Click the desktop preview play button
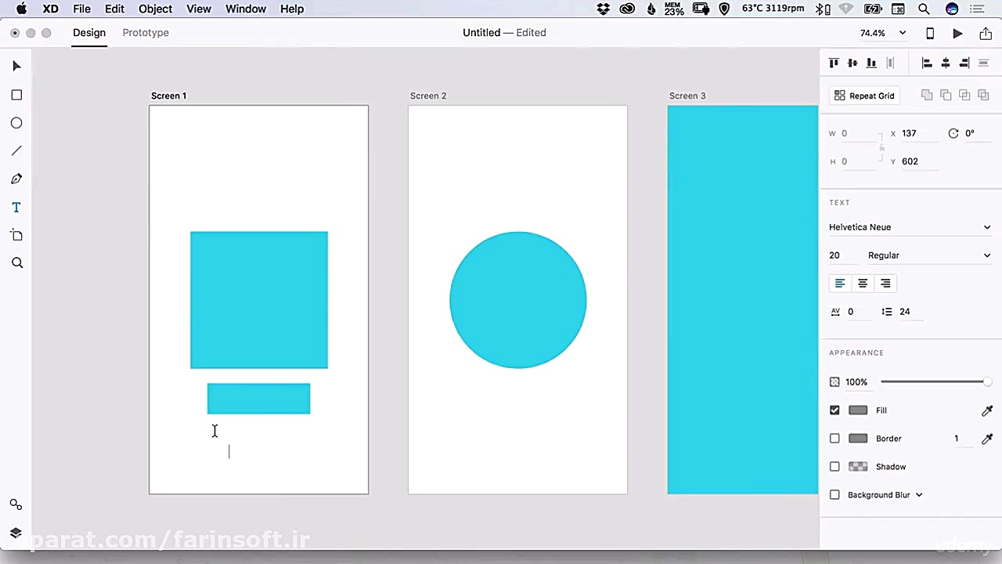This screenshot has width=1002, height=564. point(957,33)
